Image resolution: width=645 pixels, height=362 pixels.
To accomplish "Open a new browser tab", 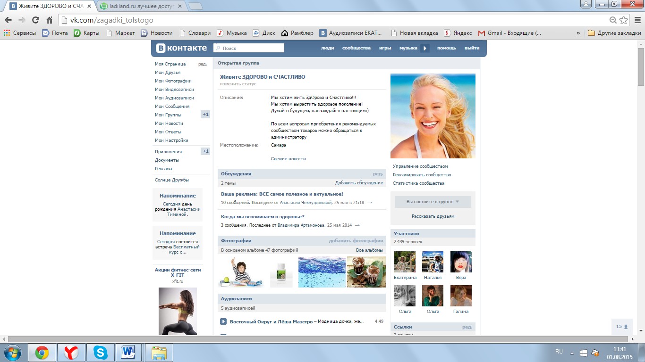I will 195,6.
